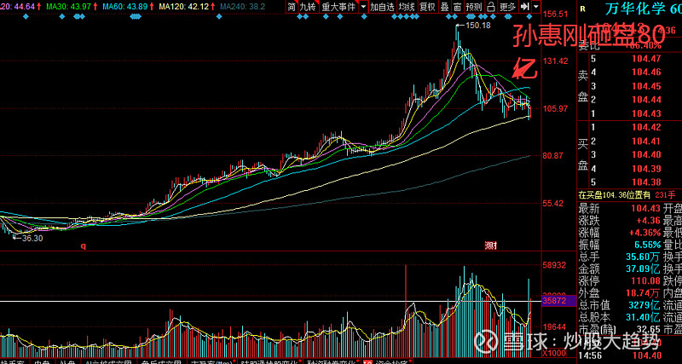Click the 131.42 price axis label
This screenshot has width=682, height=364.
[556, 61]
